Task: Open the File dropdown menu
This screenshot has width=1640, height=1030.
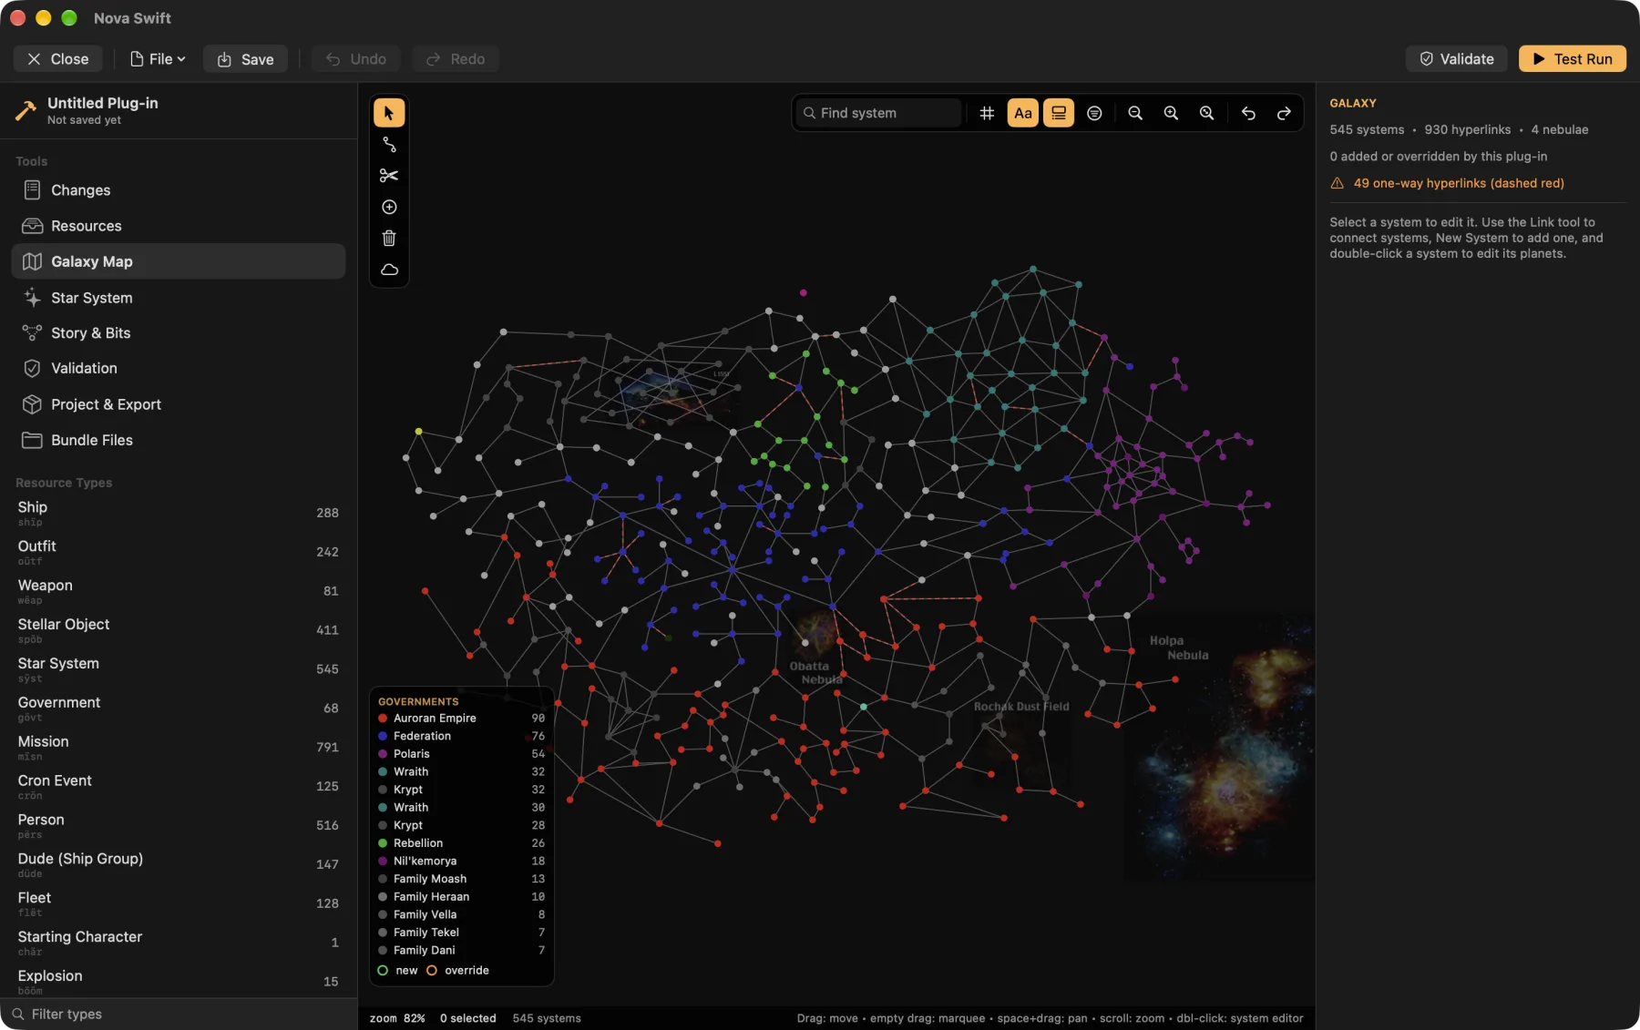Action: (158, 59)
